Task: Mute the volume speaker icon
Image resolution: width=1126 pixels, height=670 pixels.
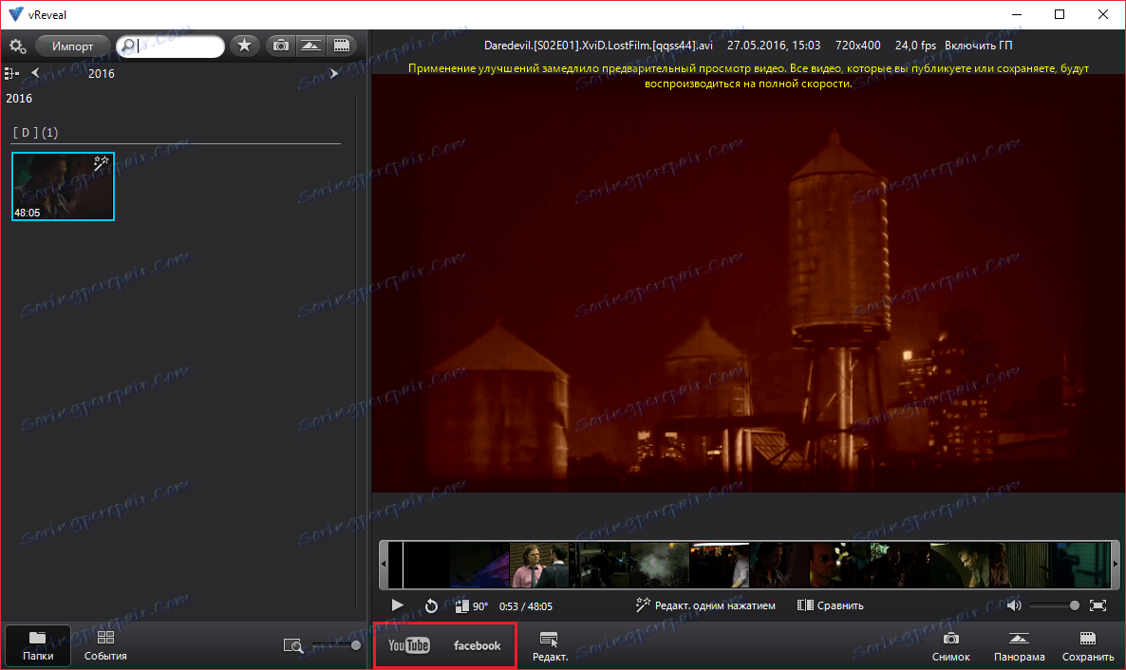Action: (x=1014, y=605)
